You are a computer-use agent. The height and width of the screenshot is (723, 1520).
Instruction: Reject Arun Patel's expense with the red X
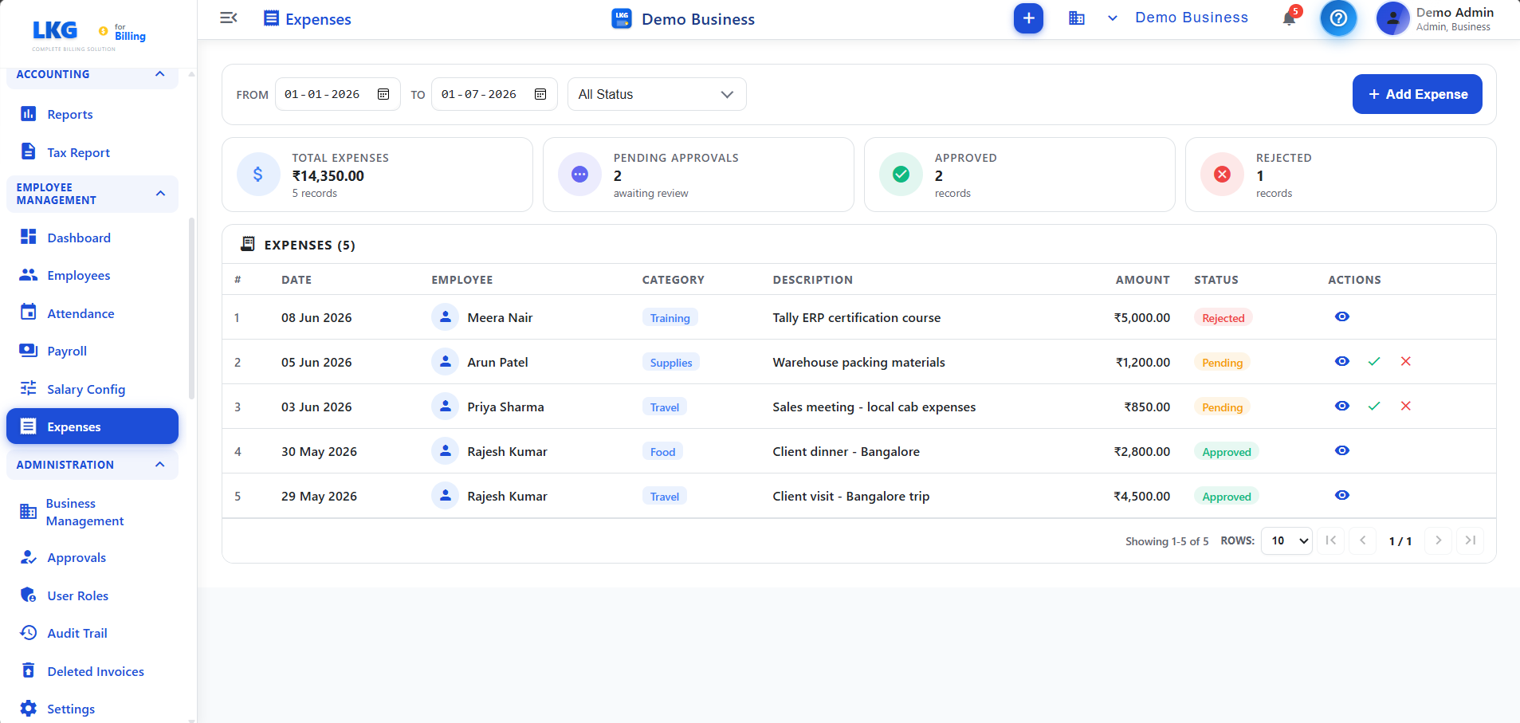(1406, 361)
